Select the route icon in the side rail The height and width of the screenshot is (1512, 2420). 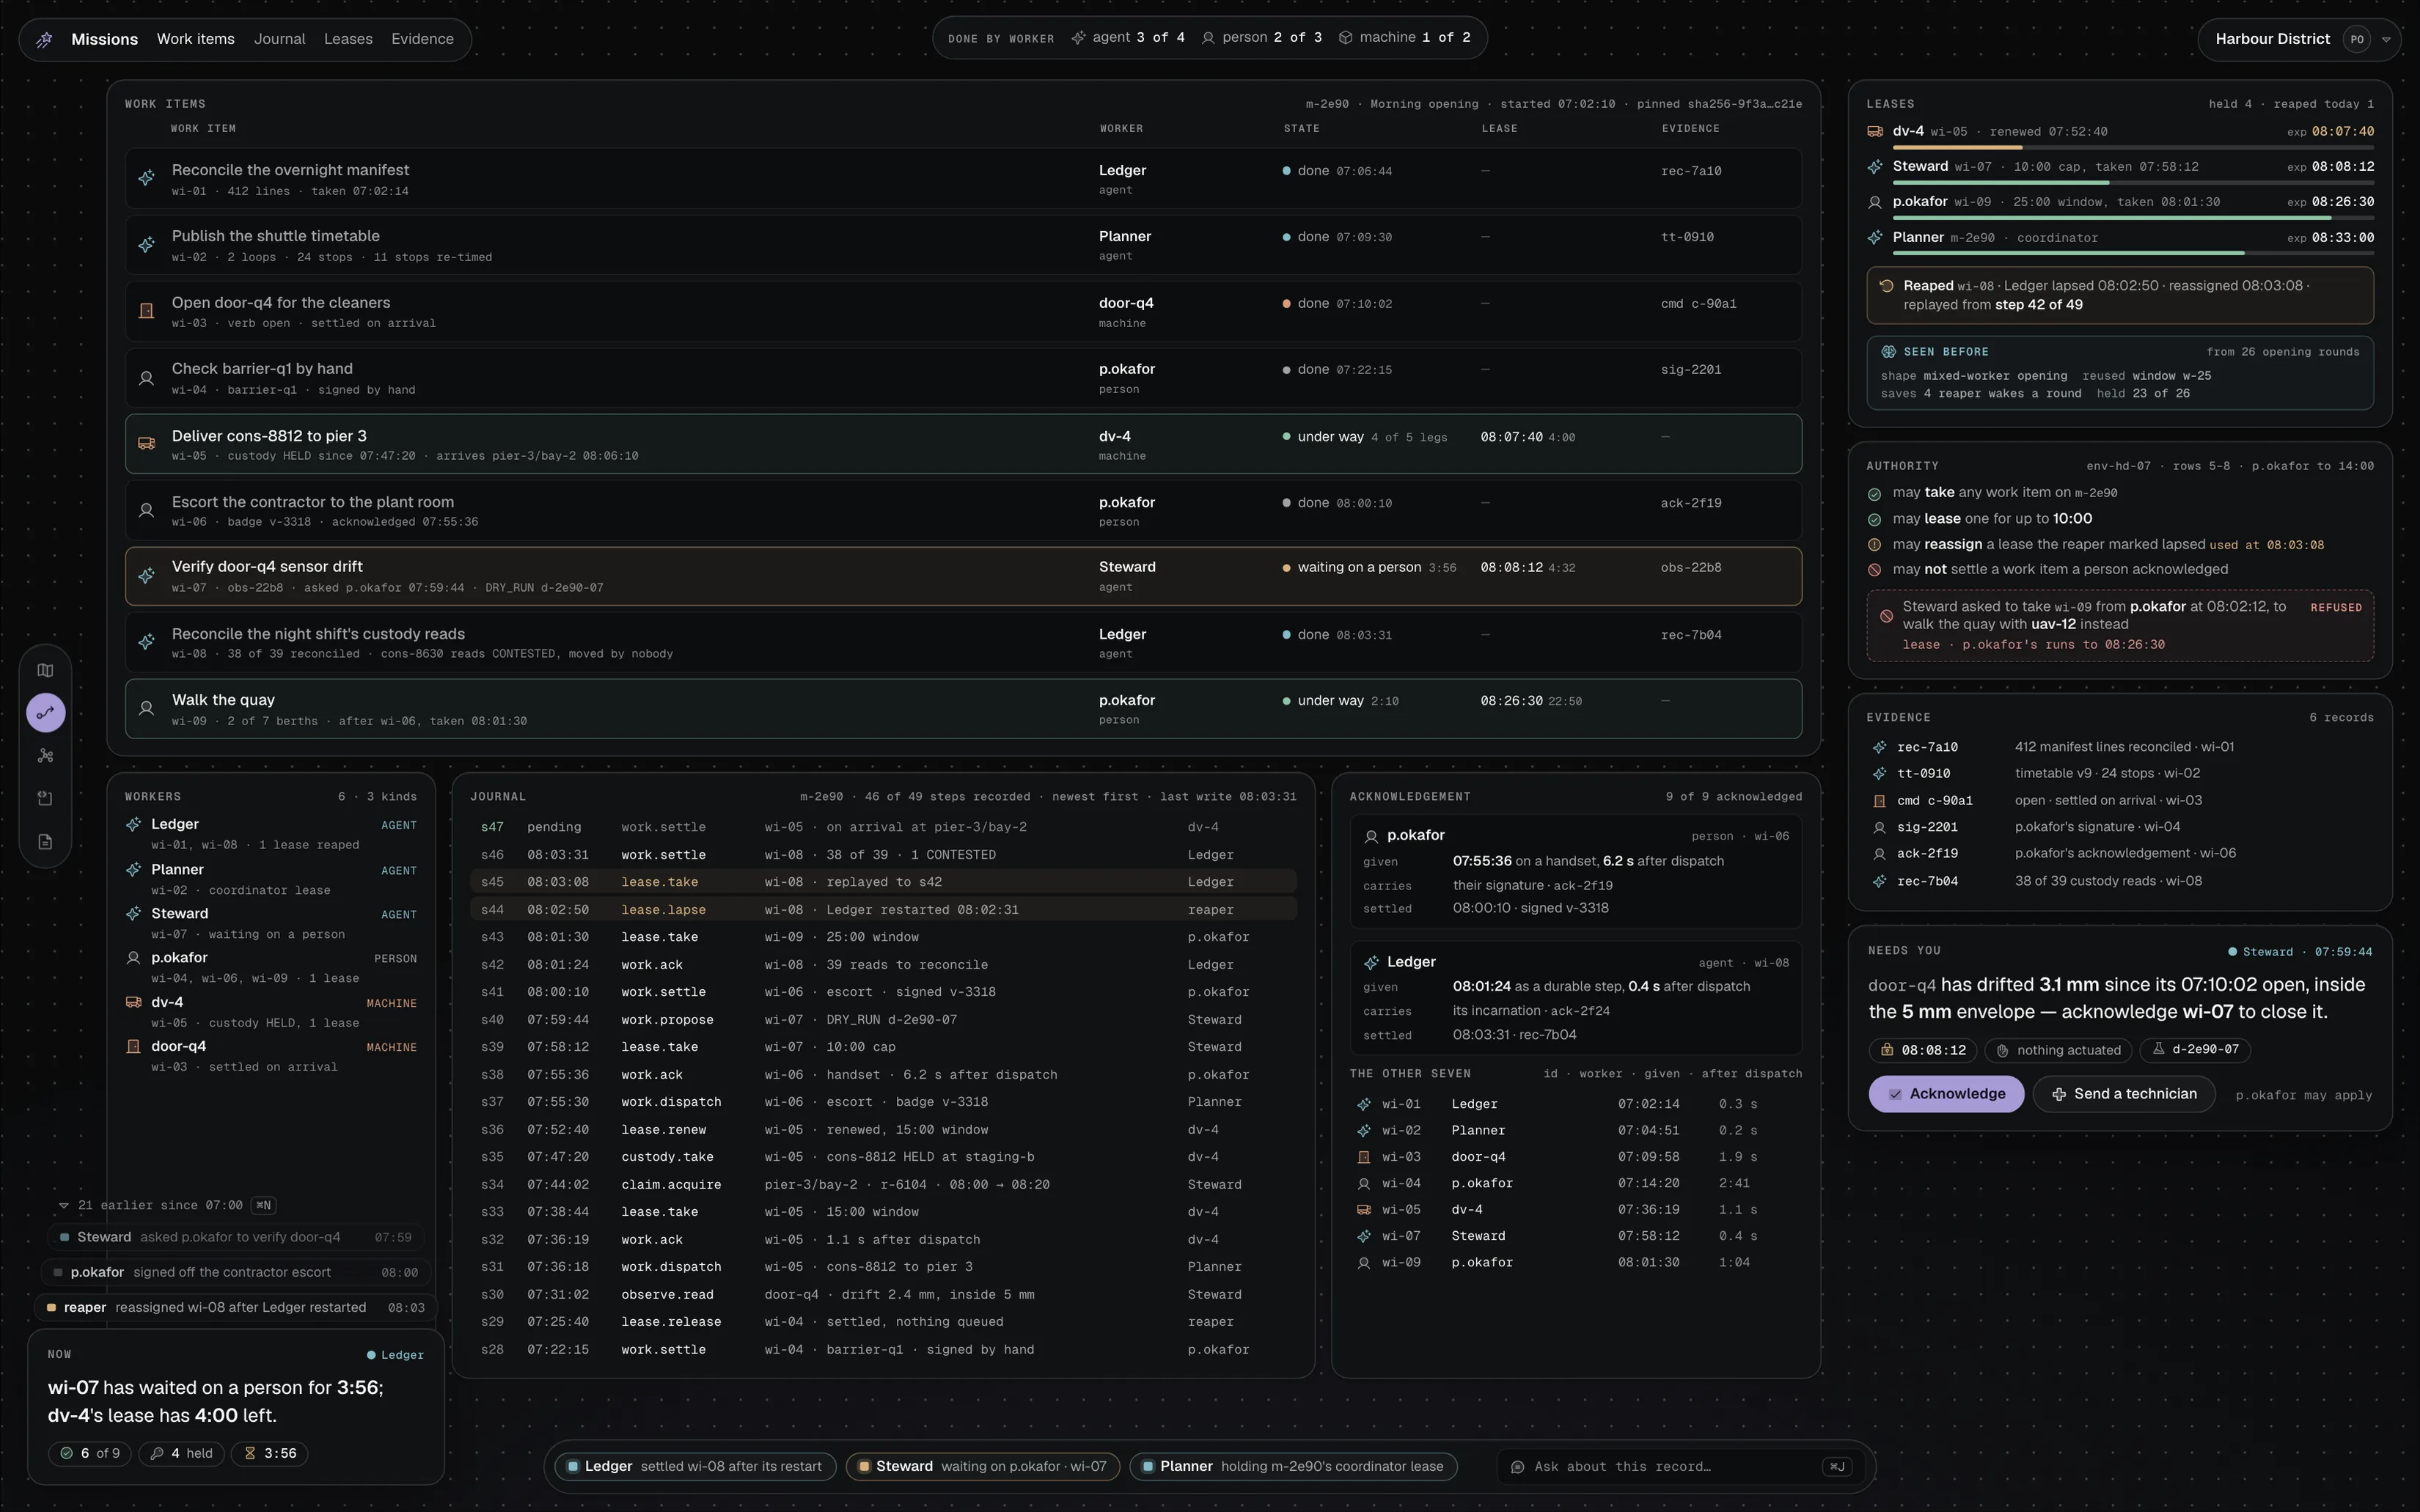(x=45, y=713)
